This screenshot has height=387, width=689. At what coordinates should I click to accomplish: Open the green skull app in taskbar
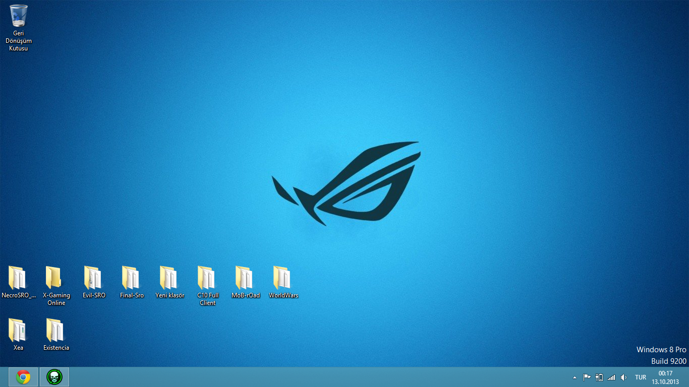[54, 377]
